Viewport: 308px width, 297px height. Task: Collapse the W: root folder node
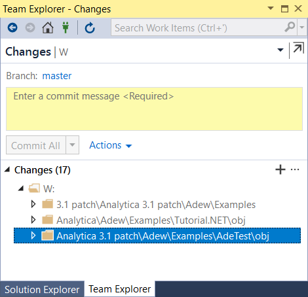click(21, 188)
